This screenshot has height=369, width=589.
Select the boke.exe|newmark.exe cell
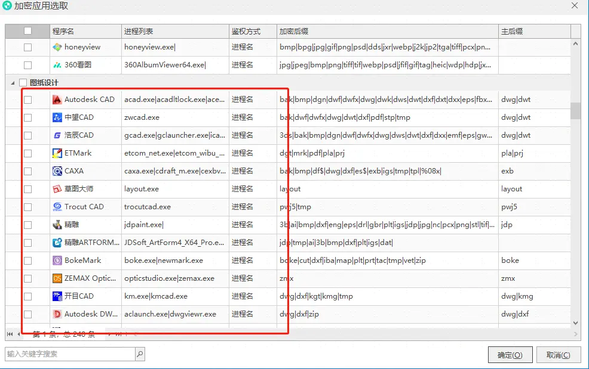click(175, 261)
